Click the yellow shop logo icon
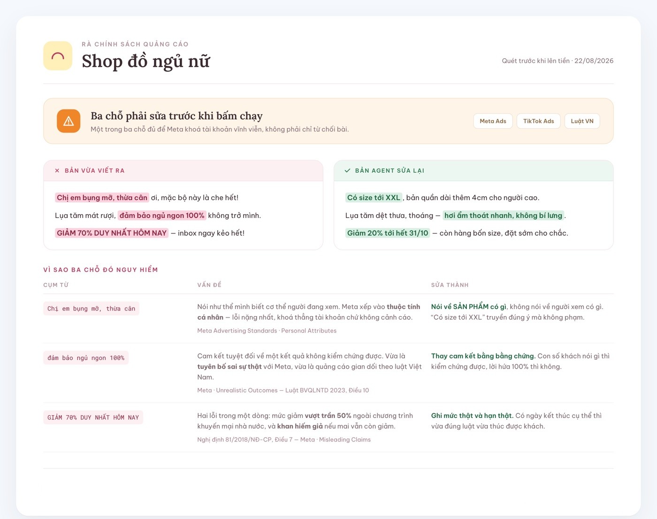 pos(58,56)
